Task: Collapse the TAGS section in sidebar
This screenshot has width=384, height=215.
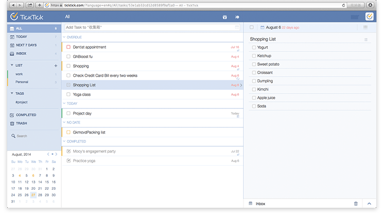Action: [x=12, y=93]
